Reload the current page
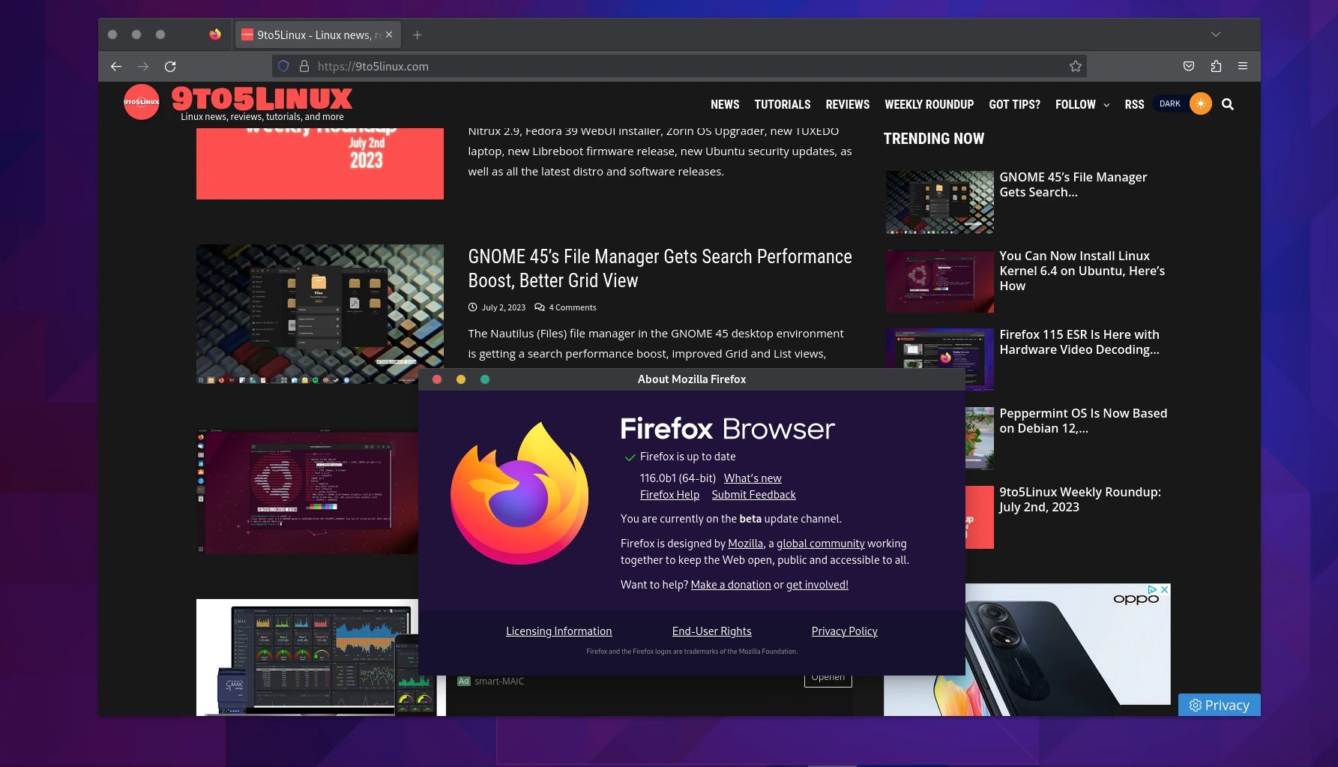The width and height of the screenshot is (1338, 767). tap(171, 66)
